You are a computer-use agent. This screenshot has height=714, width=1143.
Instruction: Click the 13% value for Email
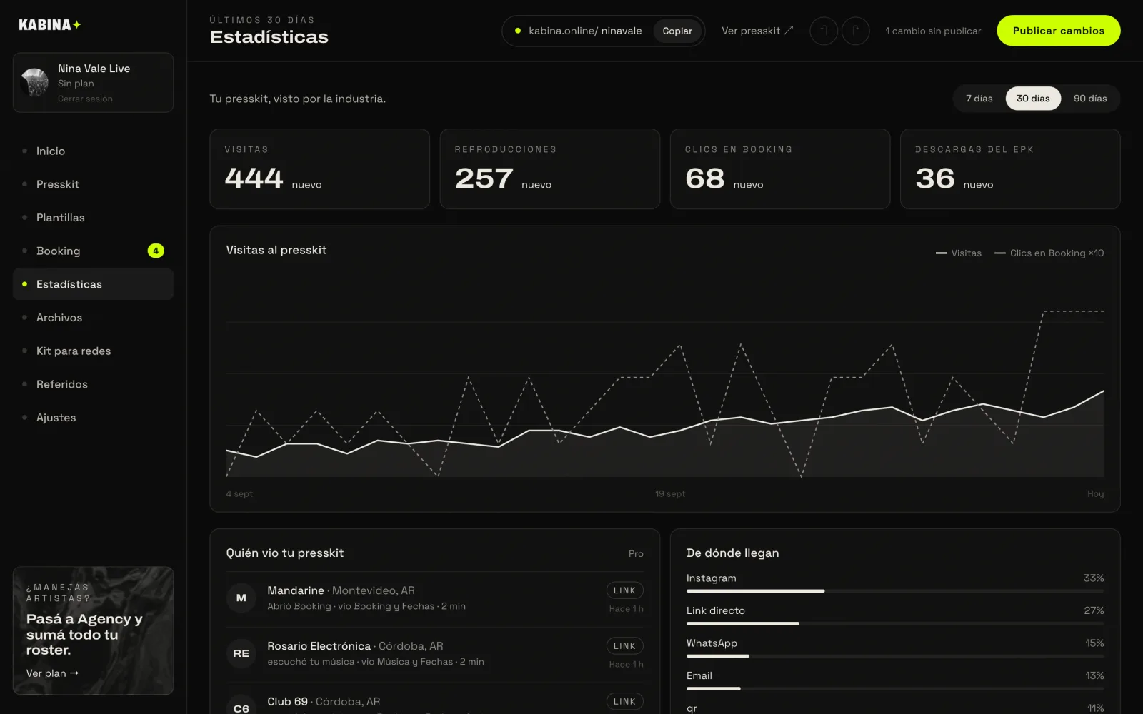point(1094,675)
